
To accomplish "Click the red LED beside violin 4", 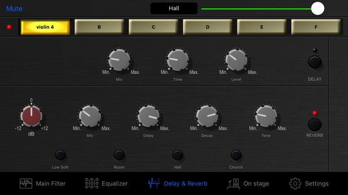I will [9, 27].
